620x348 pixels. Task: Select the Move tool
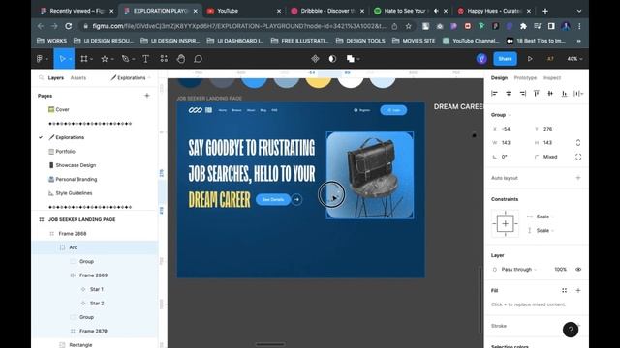click(x=62, y=59)
